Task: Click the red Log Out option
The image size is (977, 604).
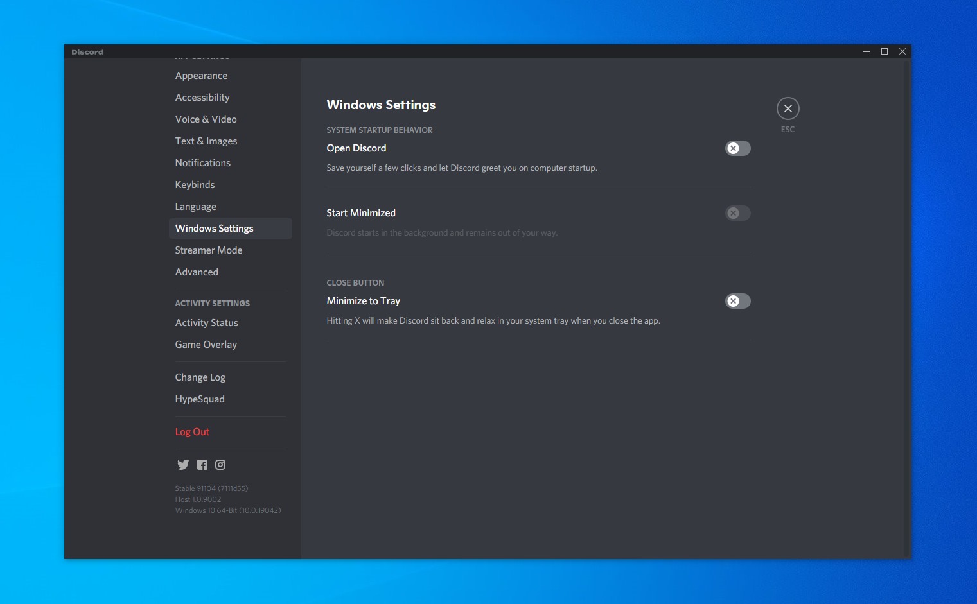Action: click(x=230, y=432)
